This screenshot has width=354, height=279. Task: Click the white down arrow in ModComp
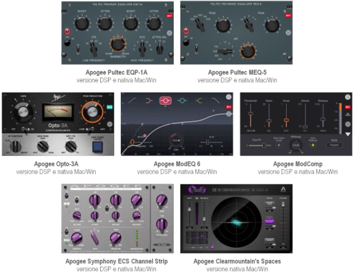coord(348,134)
